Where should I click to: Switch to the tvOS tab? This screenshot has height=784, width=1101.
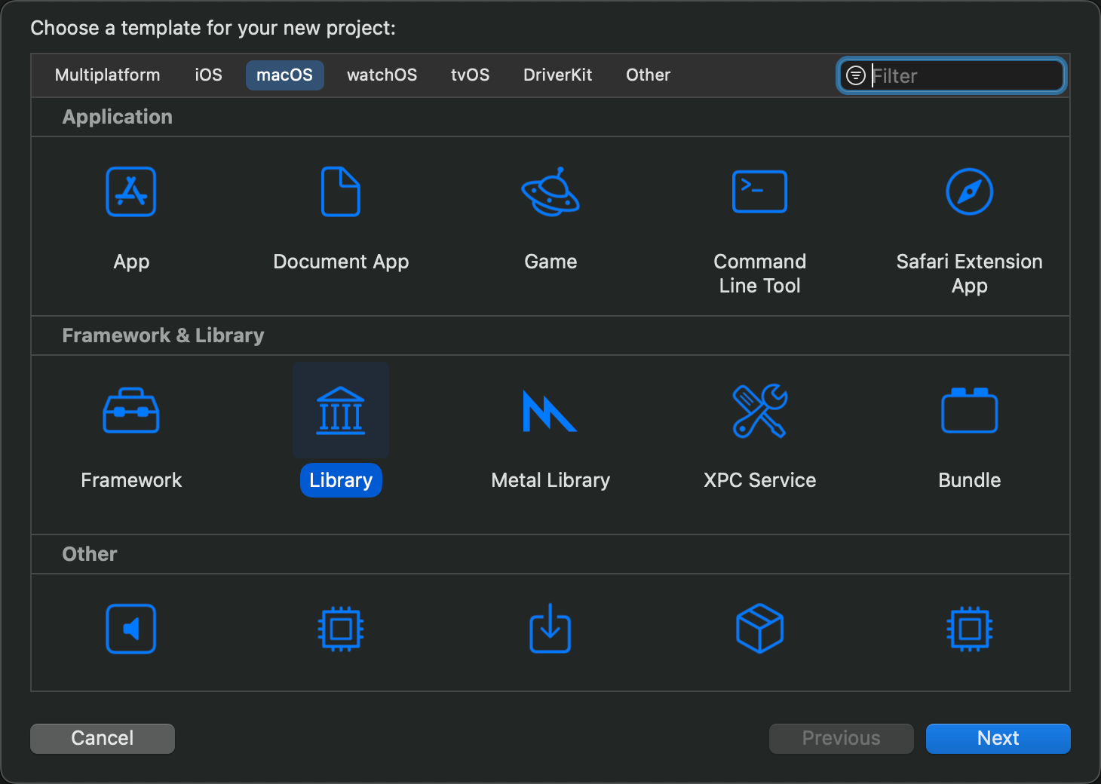471,75
